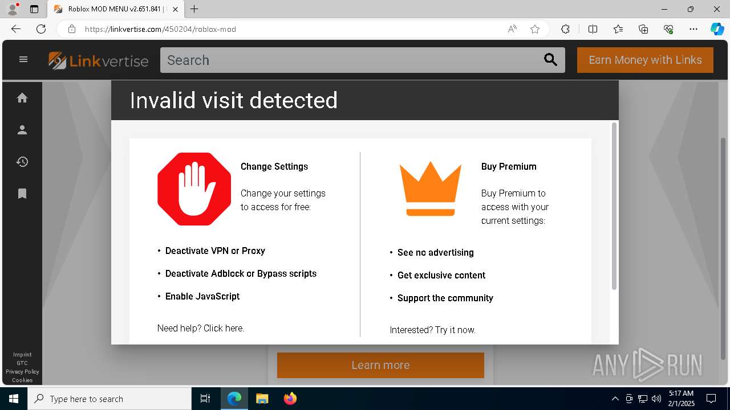Show hidden system tray icons

click(615, 399)
